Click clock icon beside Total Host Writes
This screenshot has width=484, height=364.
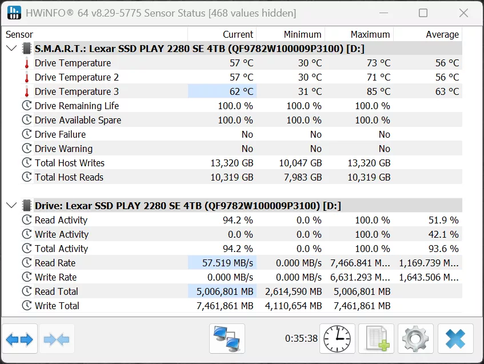27,163
